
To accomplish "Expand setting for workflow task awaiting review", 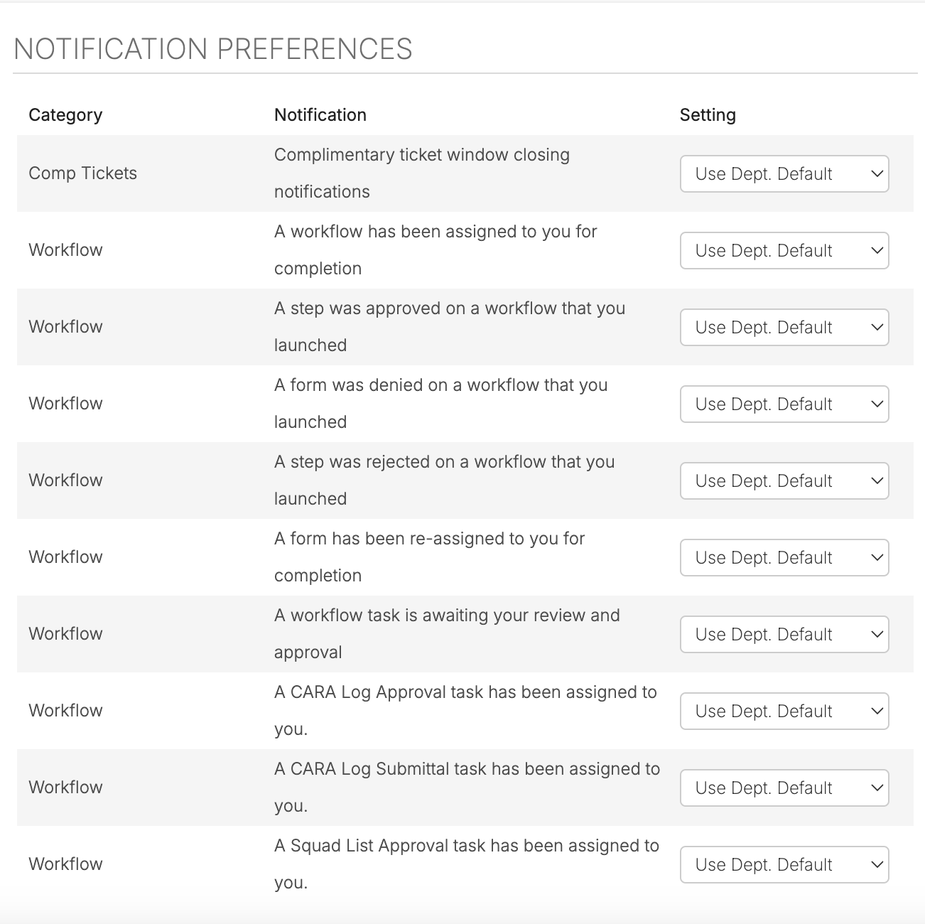I will pos(784,634).
